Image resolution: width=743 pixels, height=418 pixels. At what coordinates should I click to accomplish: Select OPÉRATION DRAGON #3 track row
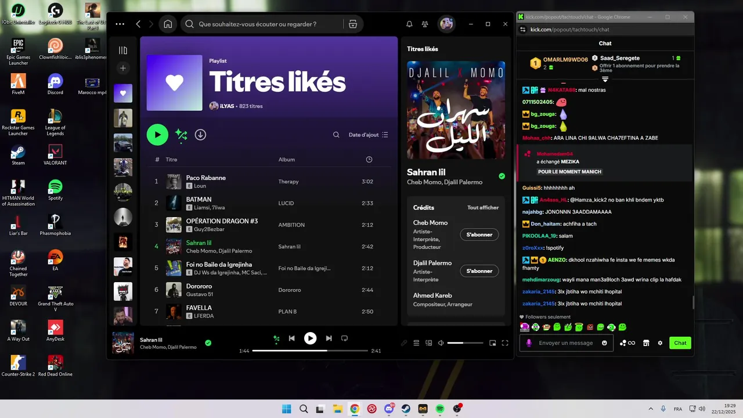pos(269,225)
